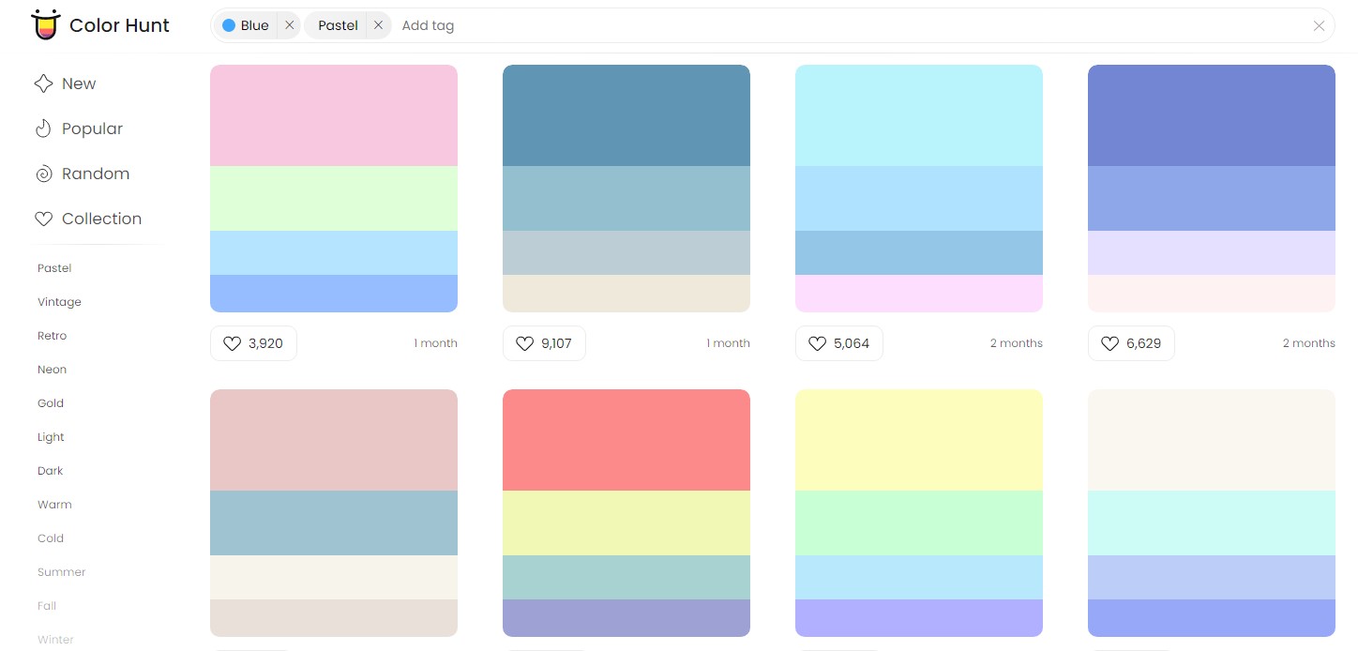Filter by Summer tag
The width and height of the screenshot is (1358, 651).
[x=61, y=572]
